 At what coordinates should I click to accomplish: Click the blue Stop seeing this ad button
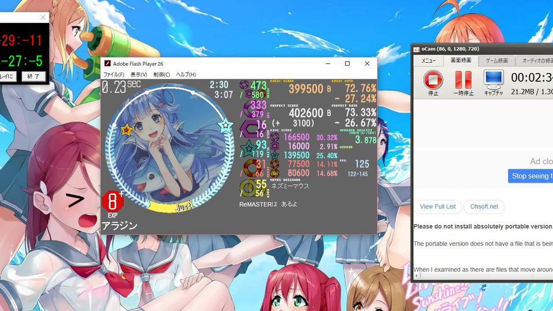[531, 176]
